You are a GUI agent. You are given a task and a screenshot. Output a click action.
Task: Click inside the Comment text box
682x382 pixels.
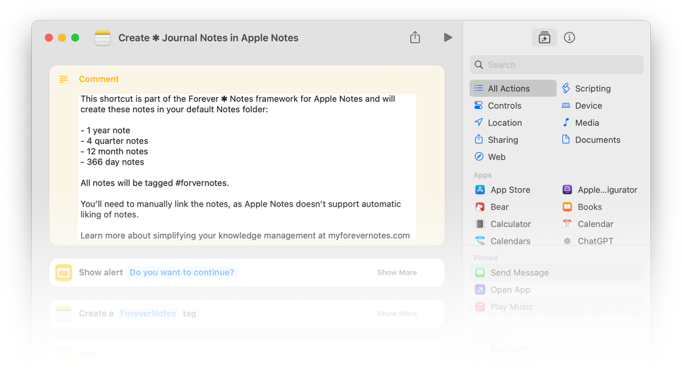point(247,167)
